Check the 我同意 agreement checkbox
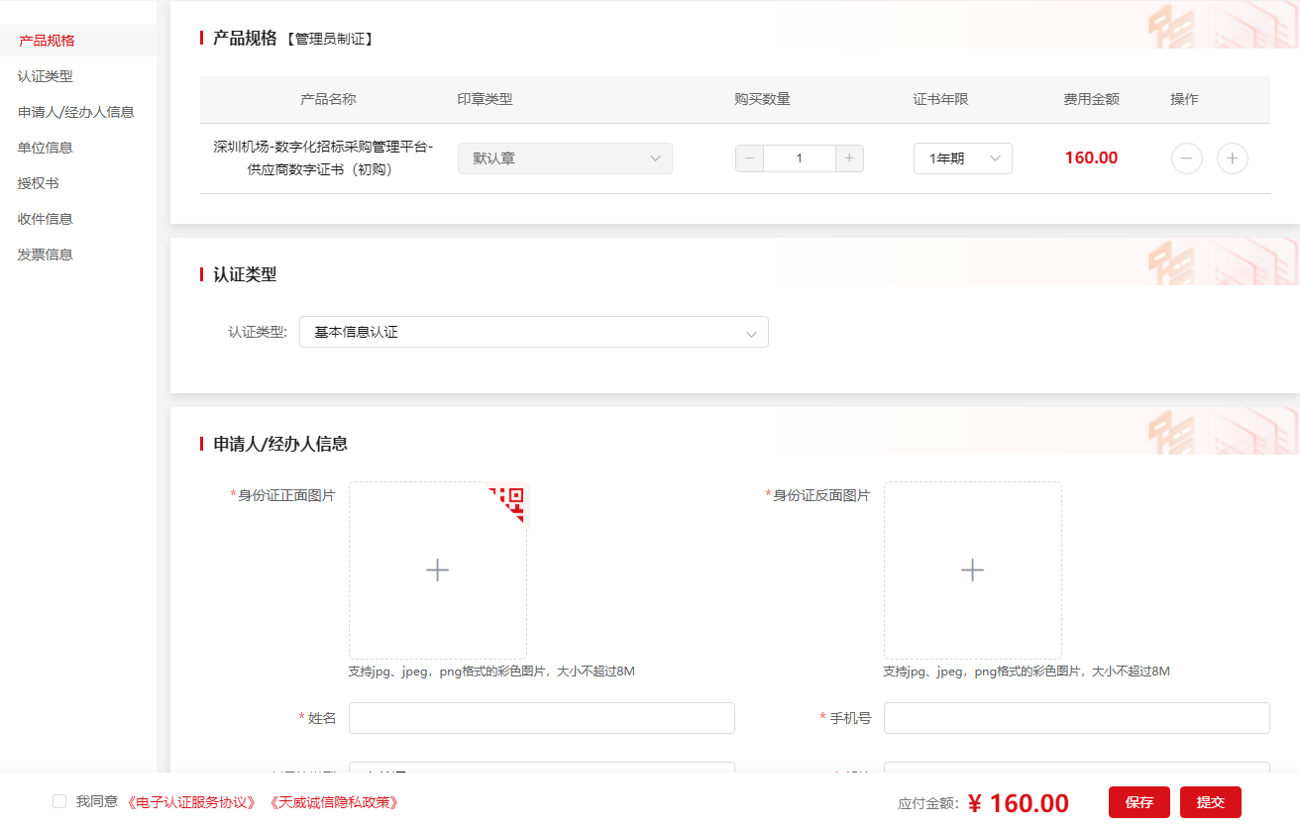1300x827 pixels. point(59,801)
